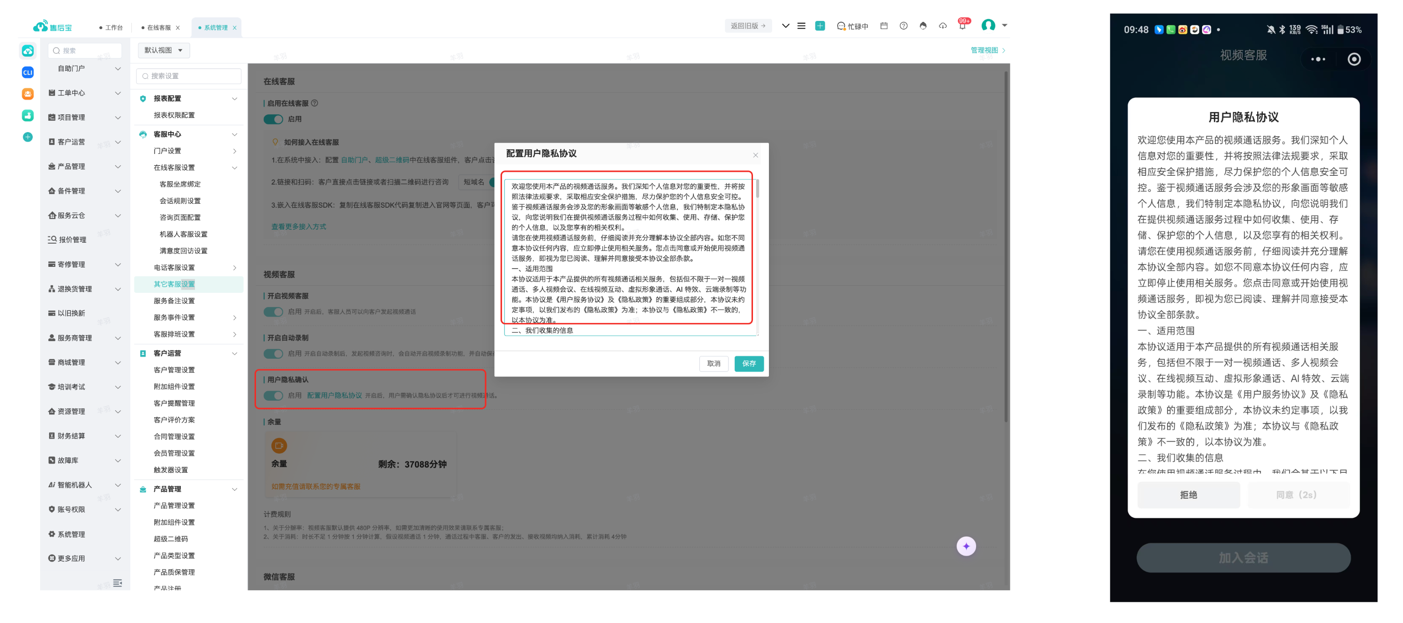Image resolution: width=1403 pixels, height=623 pixels.
Task: Click the green plus square in top bar
Action: [819, 26]
